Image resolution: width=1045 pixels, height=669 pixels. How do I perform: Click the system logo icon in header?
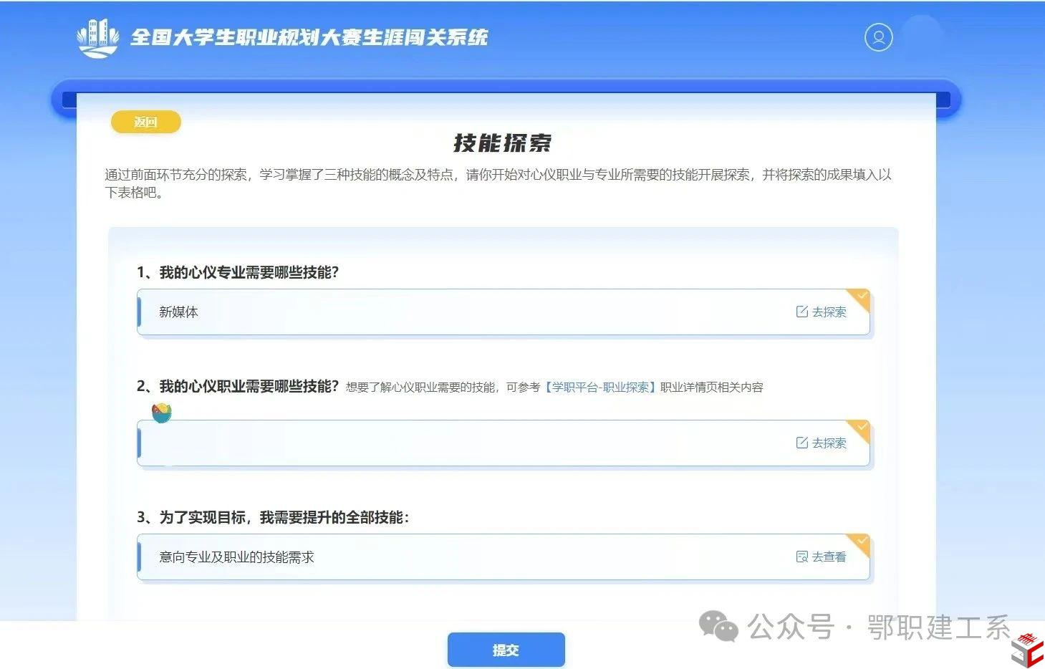click(x=97, y=38)
